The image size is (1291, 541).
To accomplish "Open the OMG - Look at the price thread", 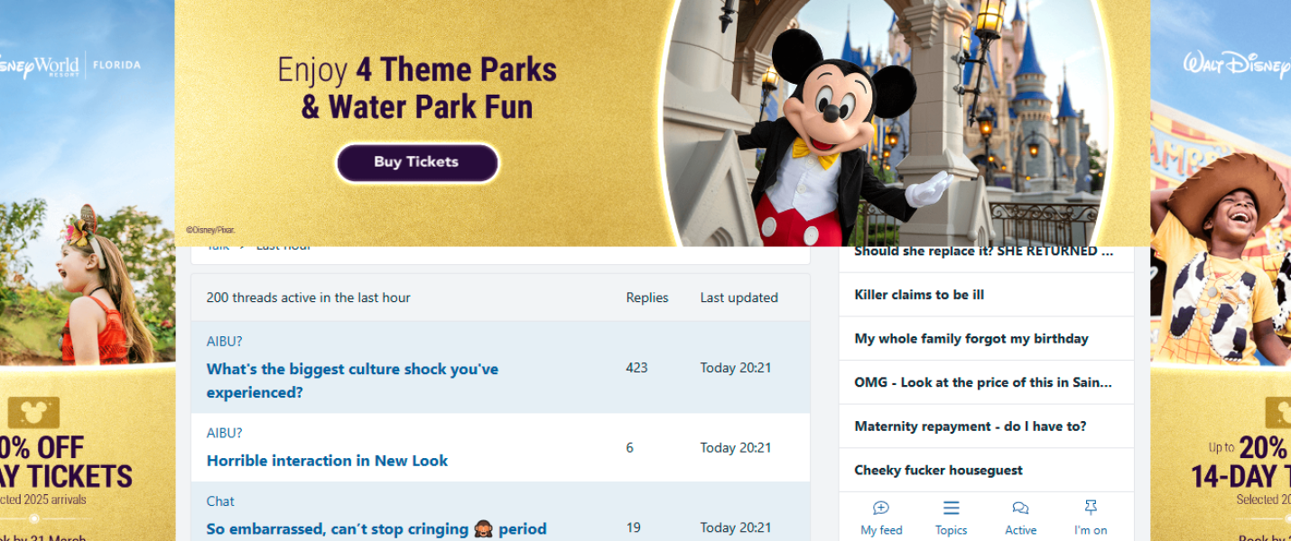I will (983, 382).
